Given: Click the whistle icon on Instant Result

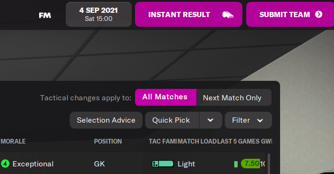Looking at the screenshot, I should [228, 15].
